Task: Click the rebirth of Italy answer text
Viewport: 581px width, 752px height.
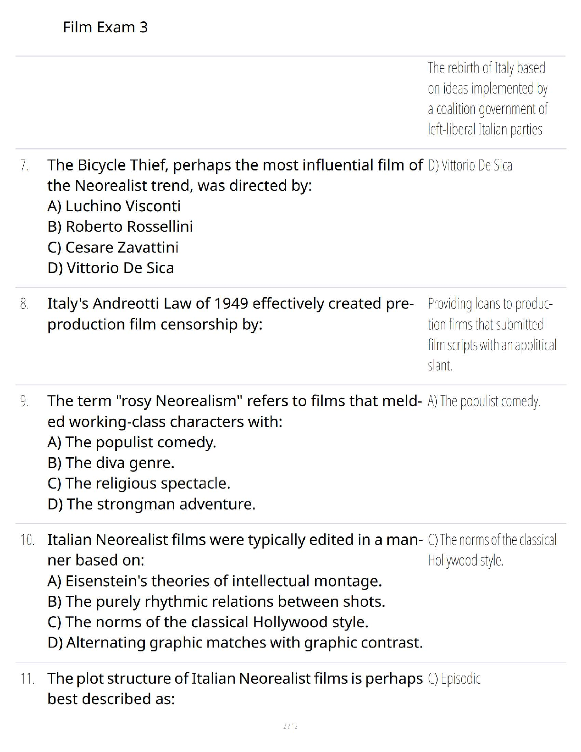Action: pos(487,99)
